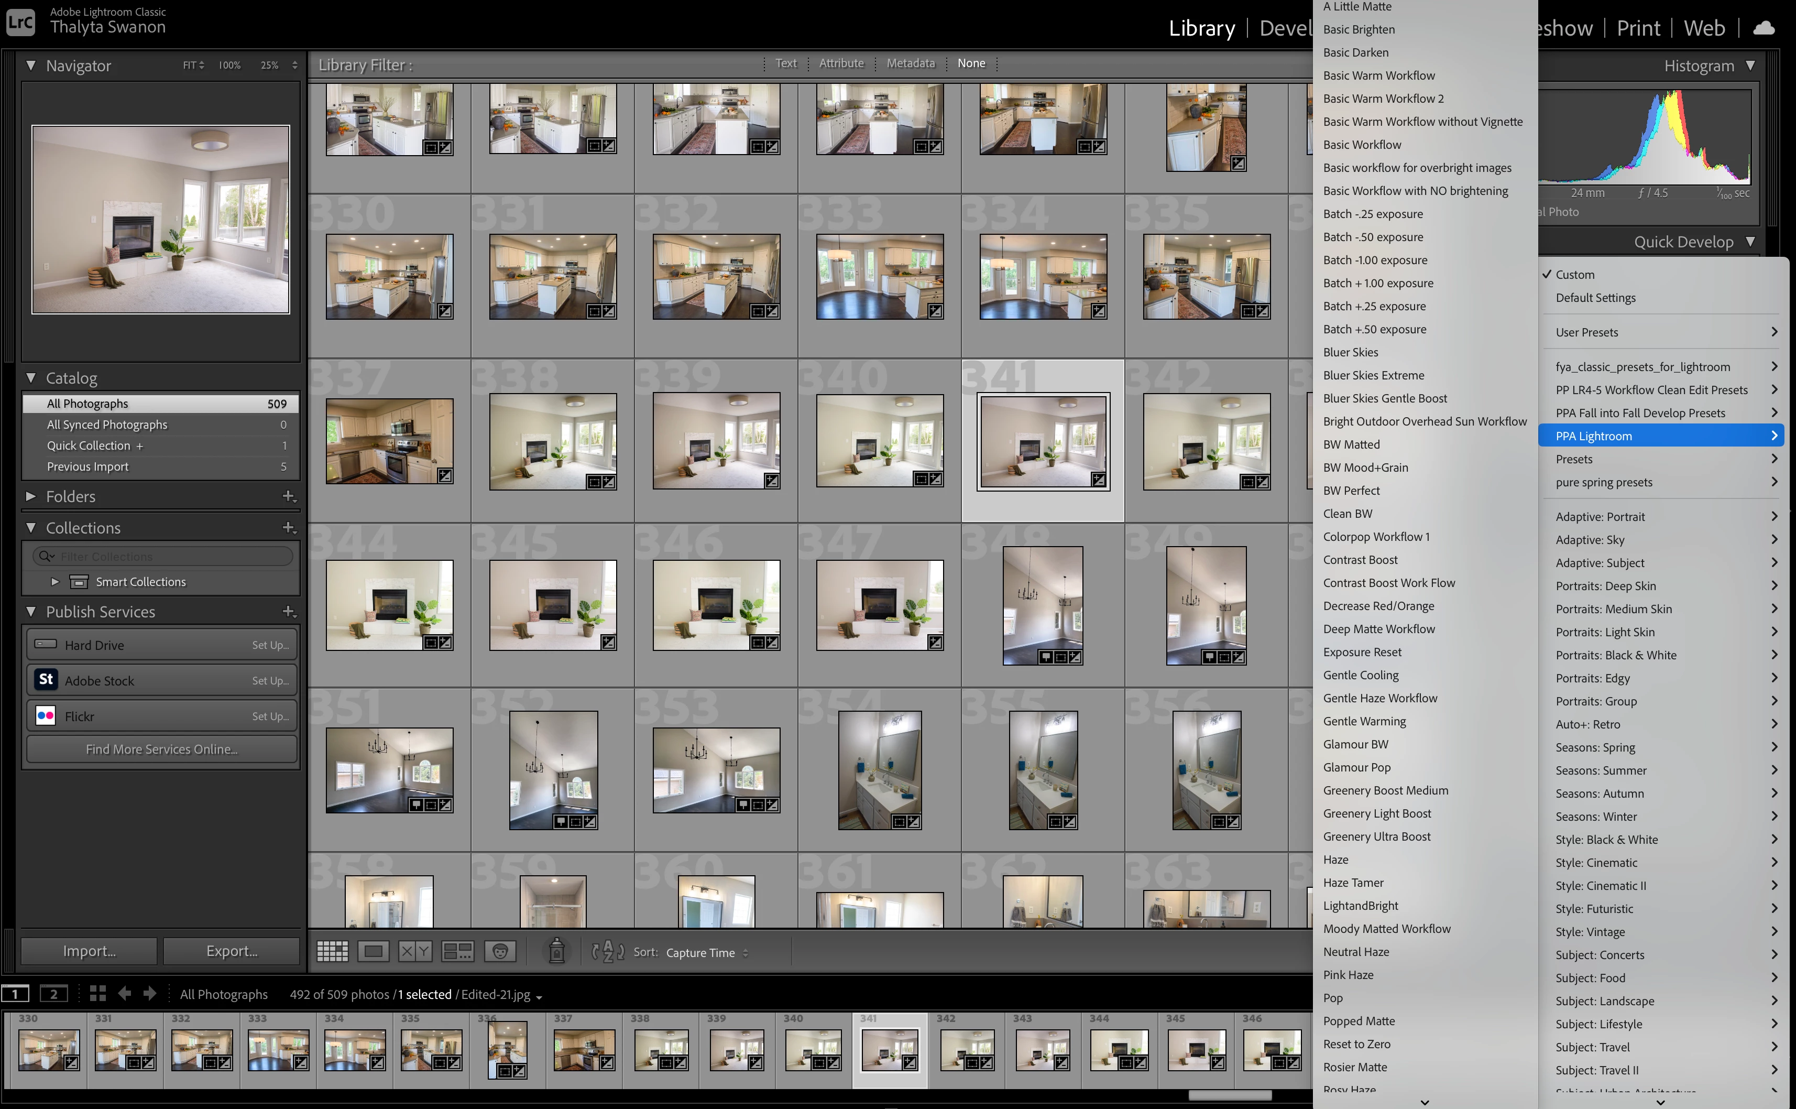Open Survey view icon
Viewport: 1796px width, 1109px height.
pos(457,952)
